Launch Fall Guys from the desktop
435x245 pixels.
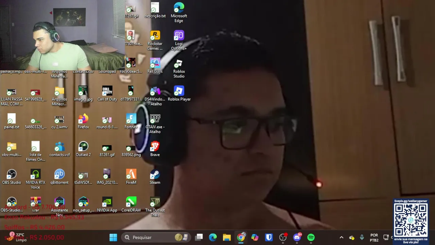155,66
